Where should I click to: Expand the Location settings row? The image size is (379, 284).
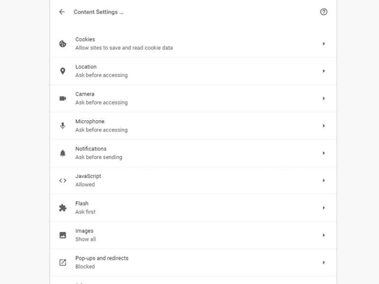click(x=324, y=71)
